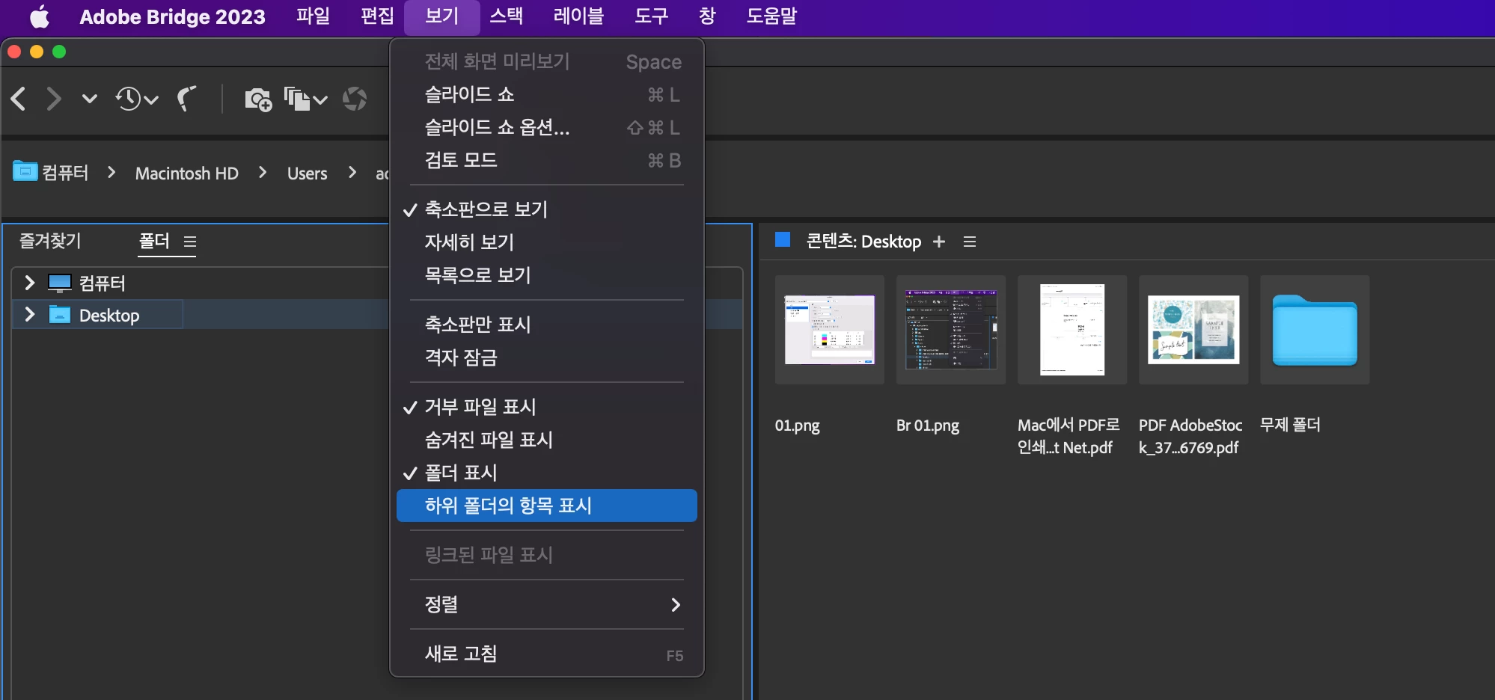Close the open 보기 menu in the menu bar
This screenshot has width=1495, height=700.
pos(441,16)
